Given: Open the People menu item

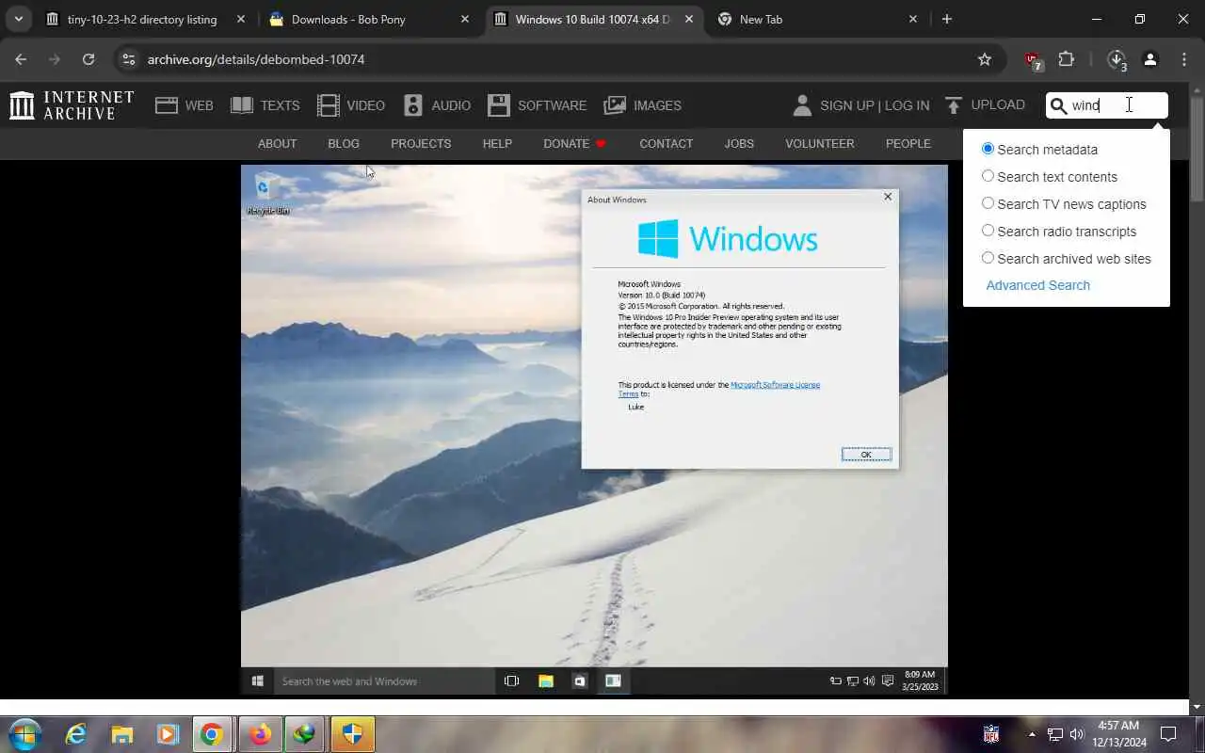Looking at the screenshot, I should click(x=908, y=144).
